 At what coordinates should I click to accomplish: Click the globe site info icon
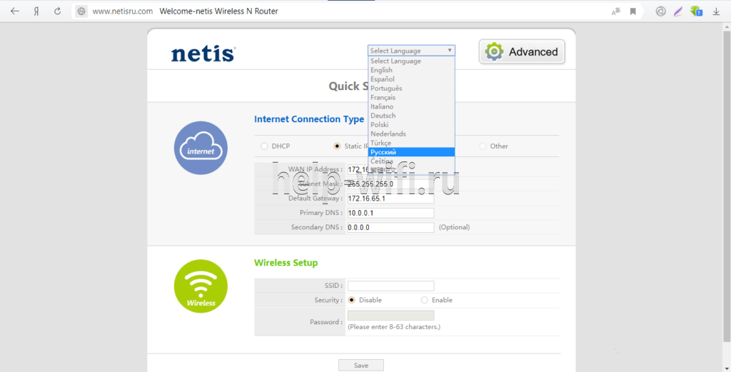[81, 11]
